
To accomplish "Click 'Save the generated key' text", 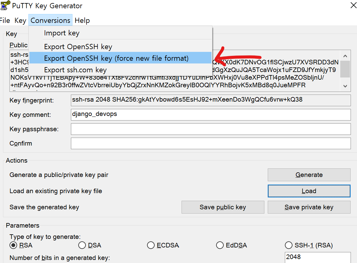I will tap(44, 207).
